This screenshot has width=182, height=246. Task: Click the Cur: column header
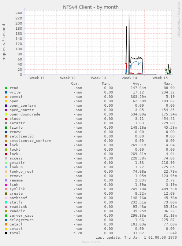point(75,84)
